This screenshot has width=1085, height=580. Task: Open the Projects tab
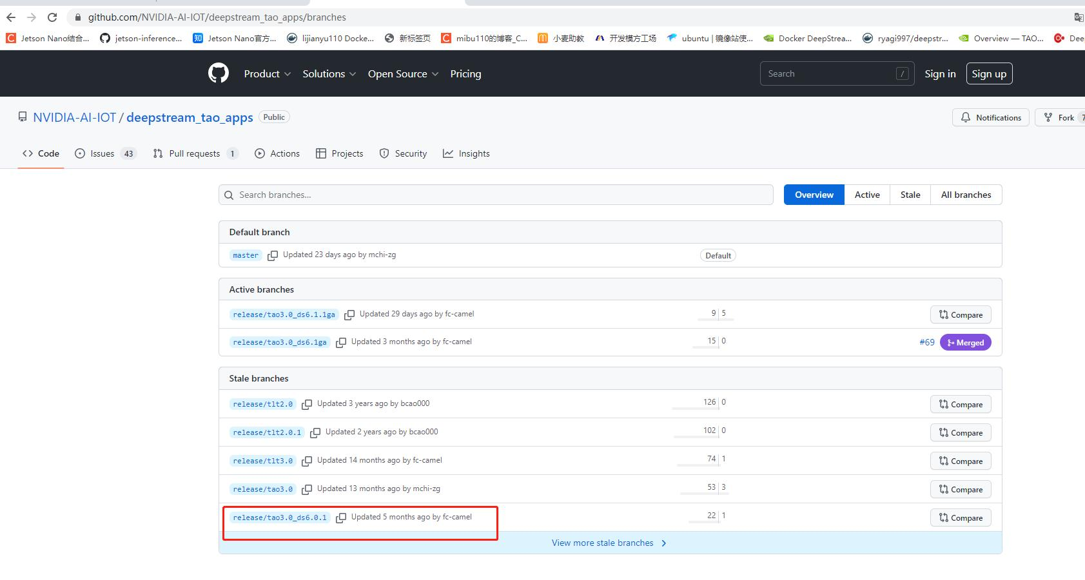[x=339, y=153]
